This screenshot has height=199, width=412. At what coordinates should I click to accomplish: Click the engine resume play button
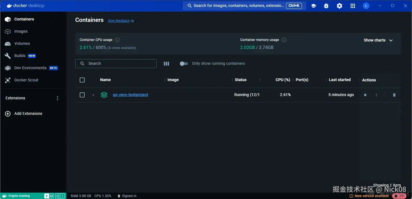(x=46, y=196)
